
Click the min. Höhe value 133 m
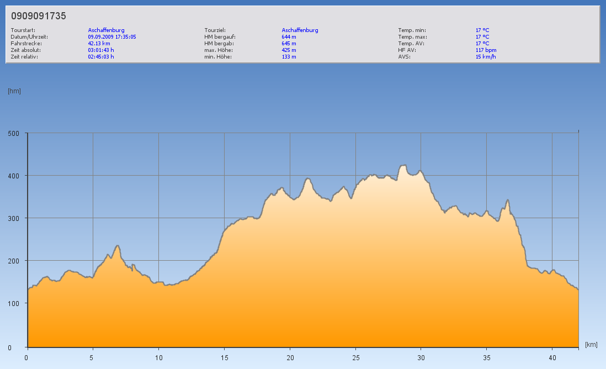tap(289, 57)
